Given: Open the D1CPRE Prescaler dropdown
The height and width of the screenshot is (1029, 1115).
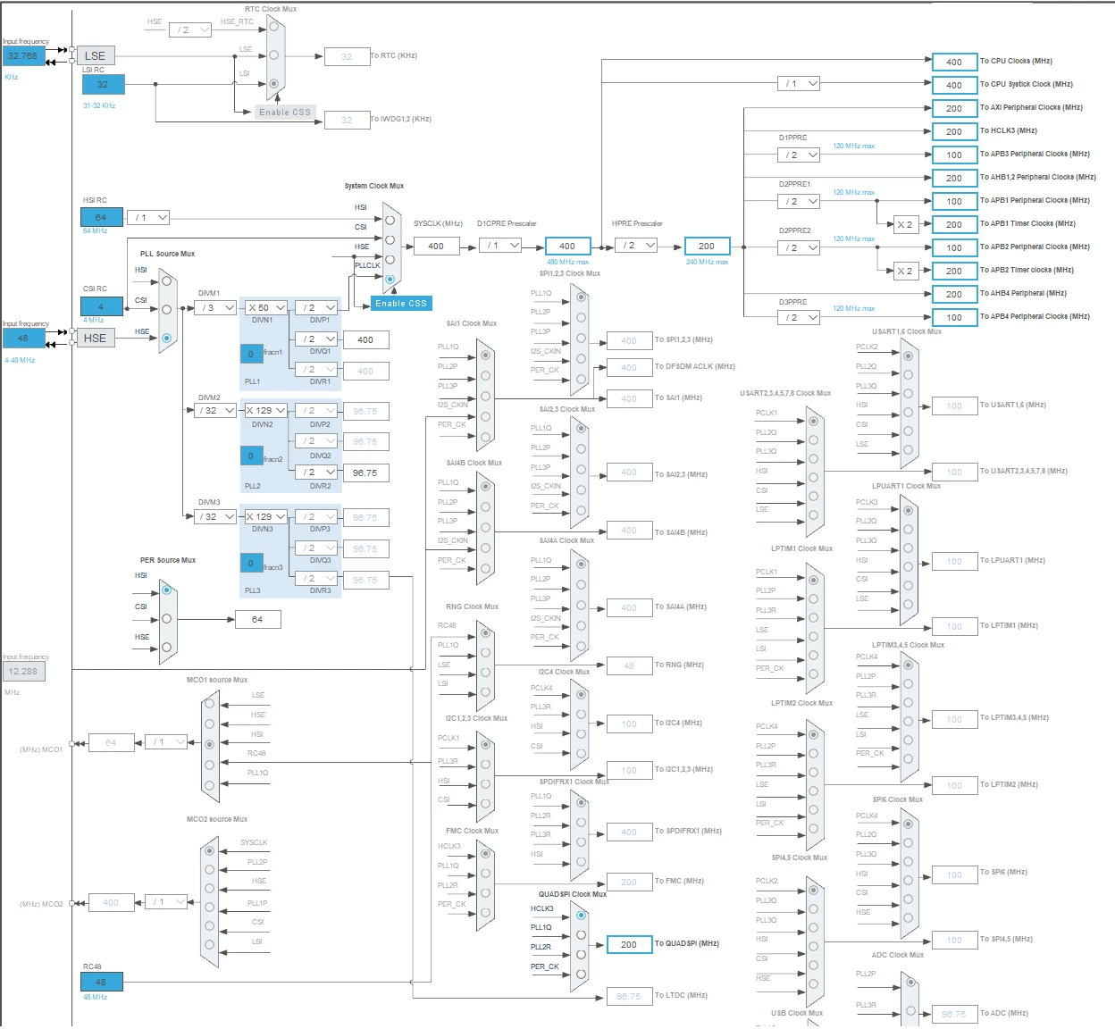Looking at the screenshot, I should click(x=500, y=245).
